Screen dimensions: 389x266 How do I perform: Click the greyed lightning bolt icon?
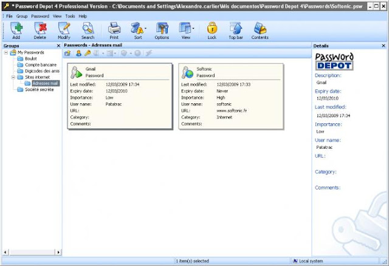(x=148, y=53)
